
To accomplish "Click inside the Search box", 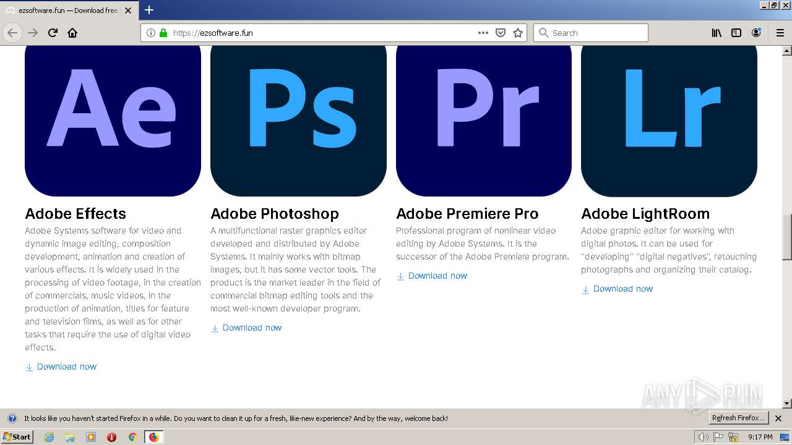I will pos(591,33).
